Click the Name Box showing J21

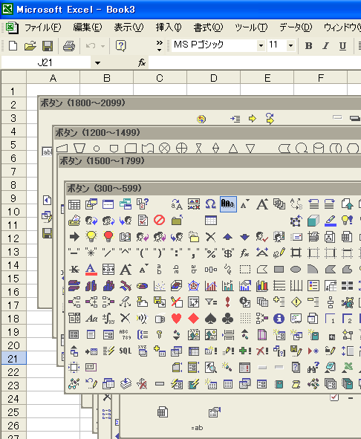tap(46, 62)
